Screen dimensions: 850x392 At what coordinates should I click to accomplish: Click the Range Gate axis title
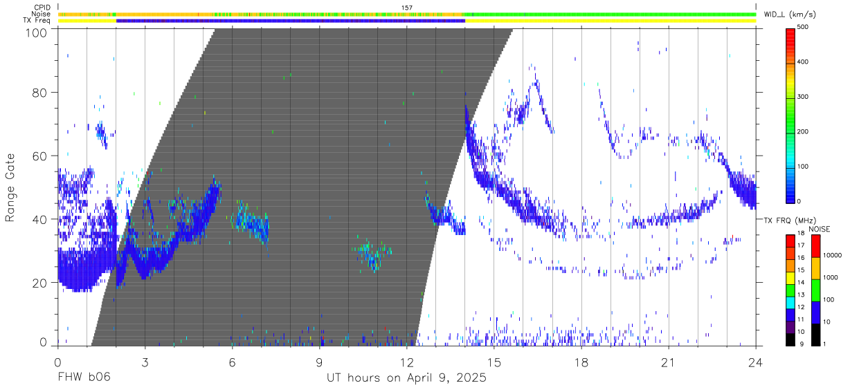click(10, 187)
